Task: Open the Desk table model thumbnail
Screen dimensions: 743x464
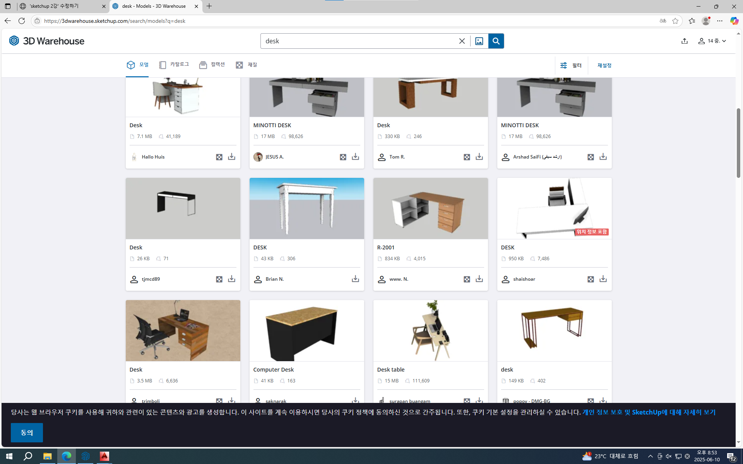Action: [430, 331]
